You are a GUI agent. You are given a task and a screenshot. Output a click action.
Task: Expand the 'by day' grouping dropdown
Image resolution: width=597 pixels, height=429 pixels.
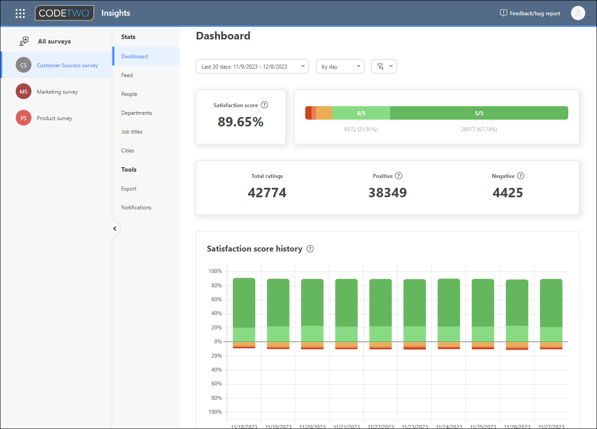(340, 66)
